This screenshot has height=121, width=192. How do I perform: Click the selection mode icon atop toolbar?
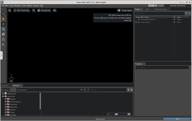pos(3,14)
